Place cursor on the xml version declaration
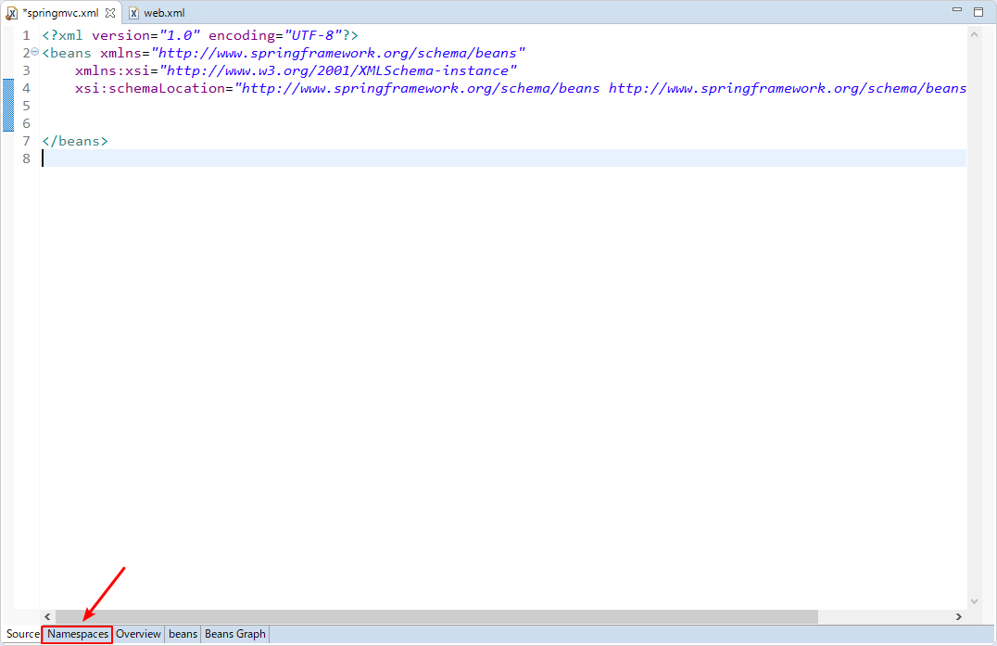Screen dimensions: 997x646 pos(200,35)
